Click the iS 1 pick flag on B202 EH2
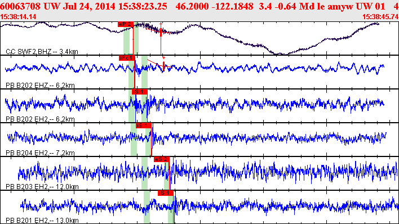The height and width of the screenshot is (224, 399). pyautogui.click(x=140, y=92)
